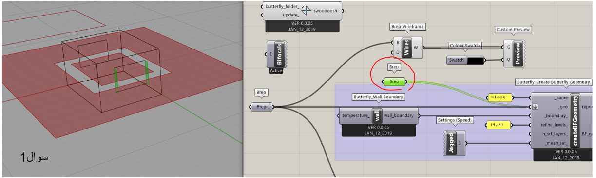Click the BF_geo output of createBFGeometry

pyautogui.click(x=587, y=134)
